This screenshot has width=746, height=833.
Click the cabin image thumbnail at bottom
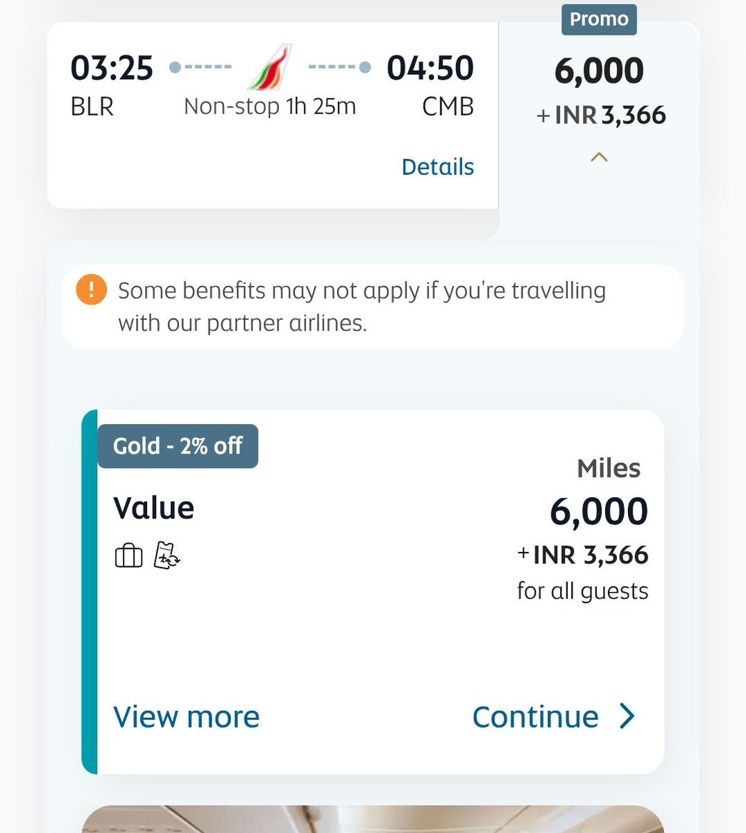pos(373,819)
